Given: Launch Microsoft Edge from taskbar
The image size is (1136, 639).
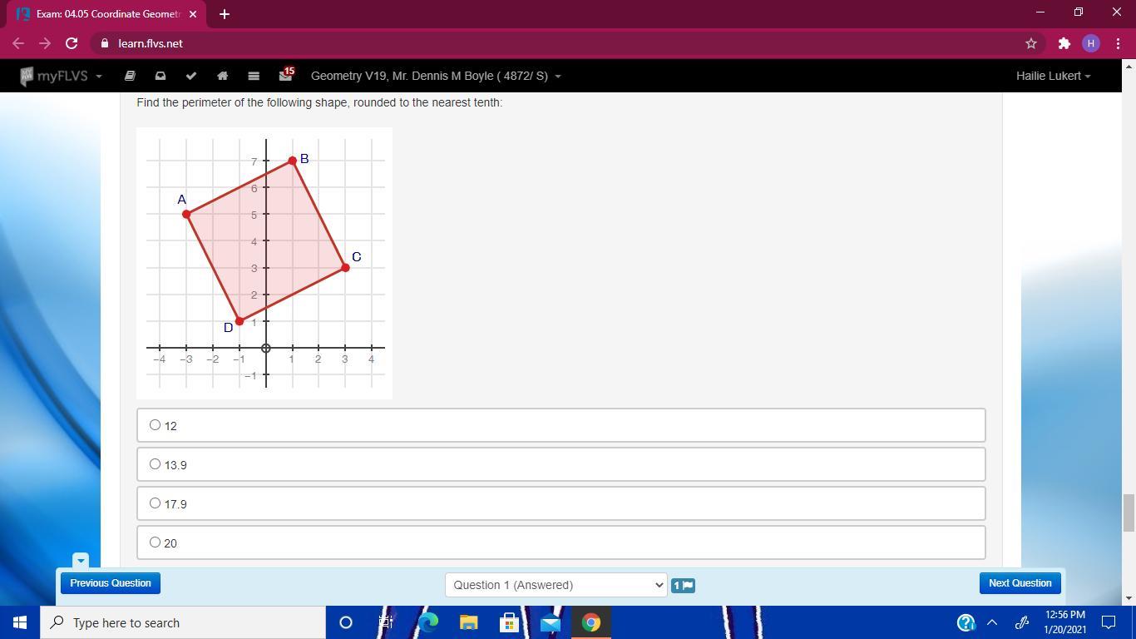Looking at the screenshot, I should (x=428, y=622).
